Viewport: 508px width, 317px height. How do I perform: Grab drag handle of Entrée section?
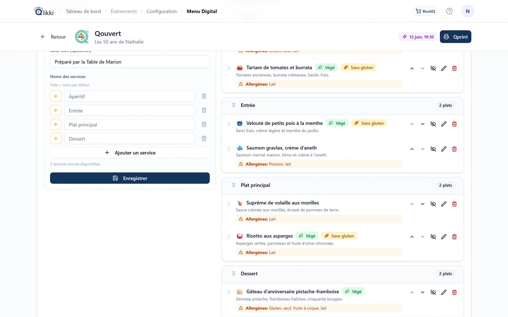click(x=234, y=105)
